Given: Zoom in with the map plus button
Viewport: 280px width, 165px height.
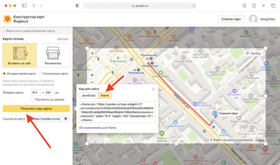Looking at the screenshot, I should coord(92,75).
